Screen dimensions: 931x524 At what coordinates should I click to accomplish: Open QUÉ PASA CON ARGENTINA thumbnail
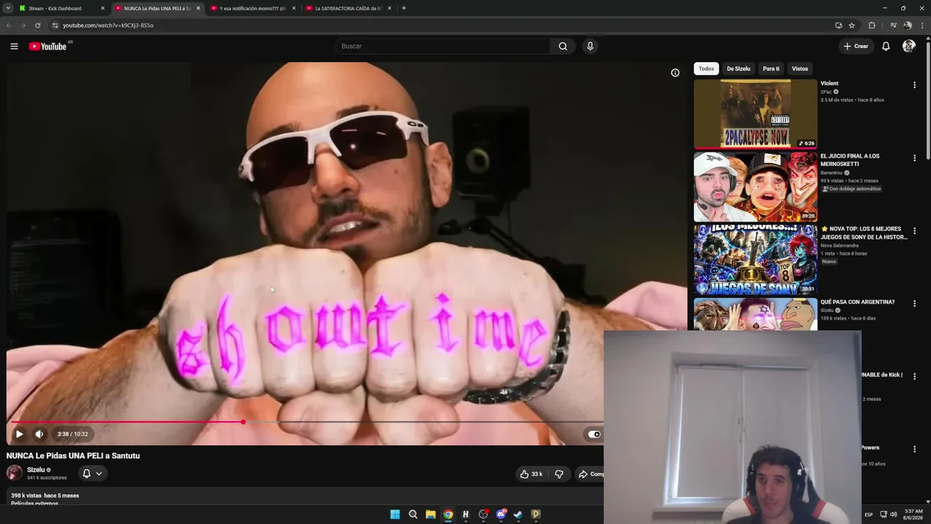point(755,314)
